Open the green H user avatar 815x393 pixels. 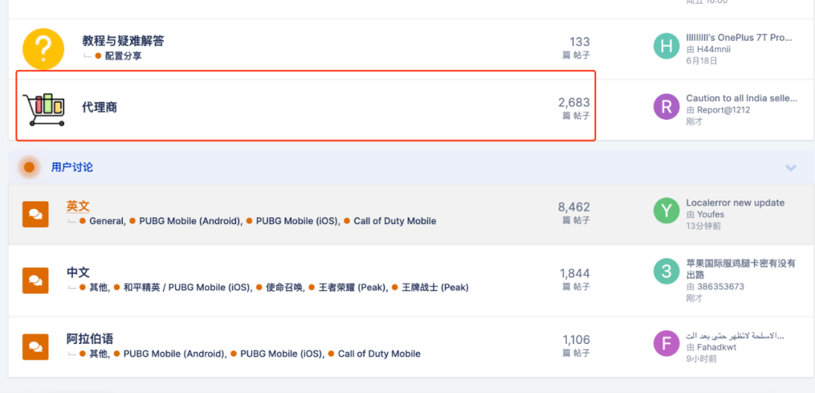tap(666, 46)
